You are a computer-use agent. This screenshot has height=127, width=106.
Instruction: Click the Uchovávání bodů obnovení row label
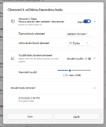coord(34,43)
